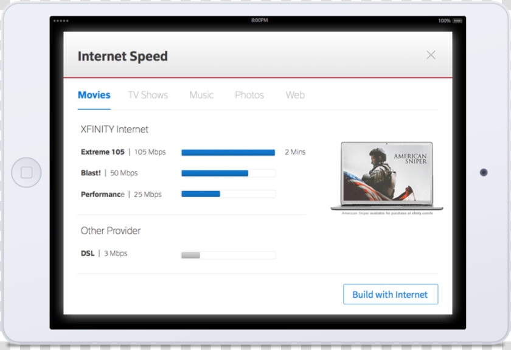Click the Extreme 105 plan label
The height and width of the screenshot is (350, 511).
(x=103, y=152)
